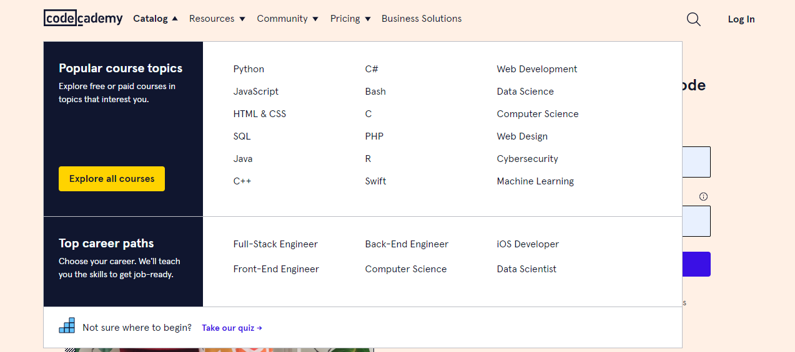
Task: Open Data Scientist career path
Action: point(526,269)
